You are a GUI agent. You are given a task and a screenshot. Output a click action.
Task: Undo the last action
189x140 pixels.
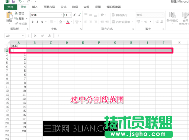20,1
